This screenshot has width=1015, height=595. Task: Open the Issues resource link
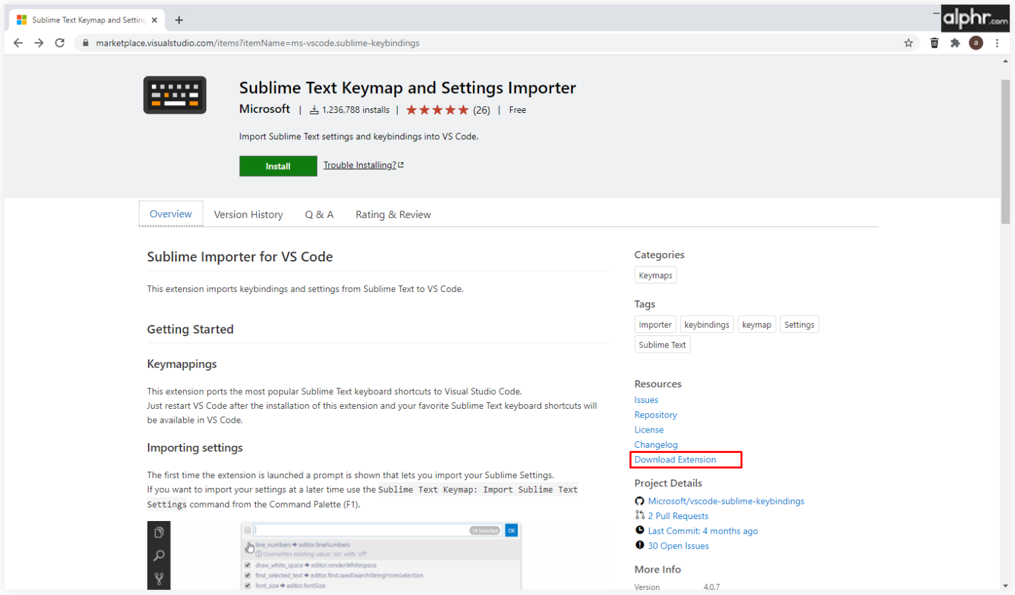tap(646, 400)
